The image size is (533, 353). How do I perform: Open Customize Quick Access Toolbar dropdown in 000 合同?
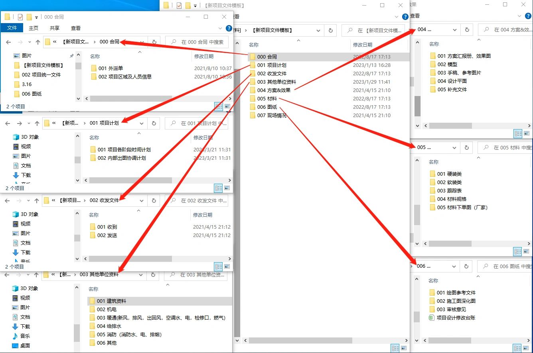(37, 17)
